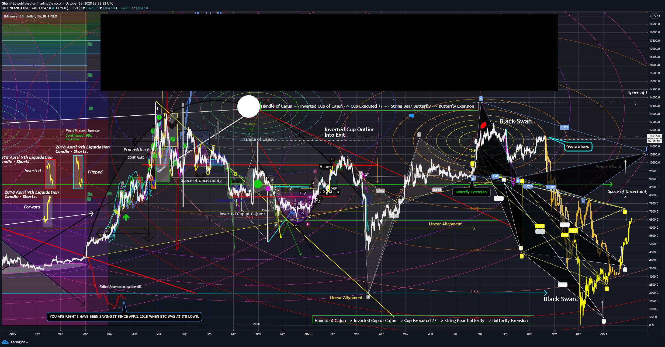Open the Glitch420 author name
The height and width of the screenshot is (347, 665).
click(9, 3)
